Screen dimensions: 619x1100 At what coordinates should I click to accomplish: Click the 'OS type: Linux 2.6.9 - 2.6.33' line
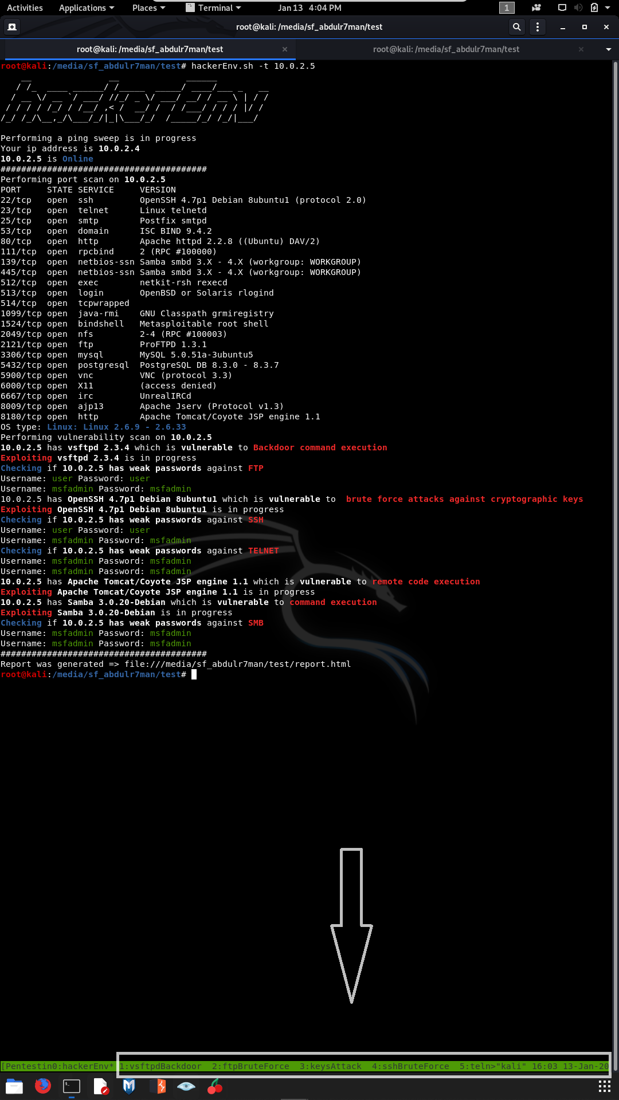(x=93, y=427)
